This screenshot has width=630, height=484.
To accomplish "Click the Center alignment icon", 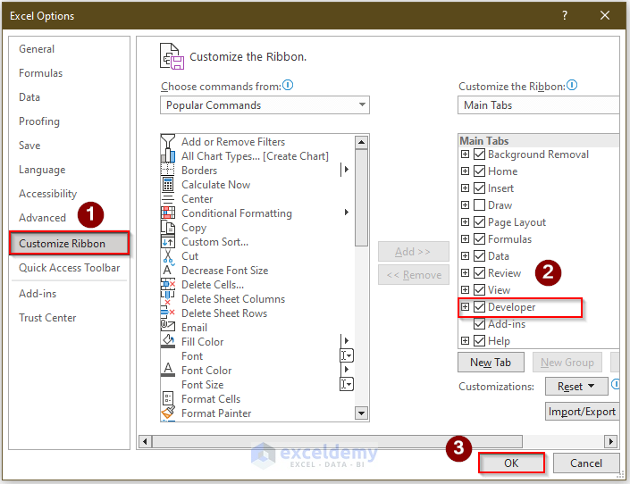I will pyautogui.click(x=167, y=199).
